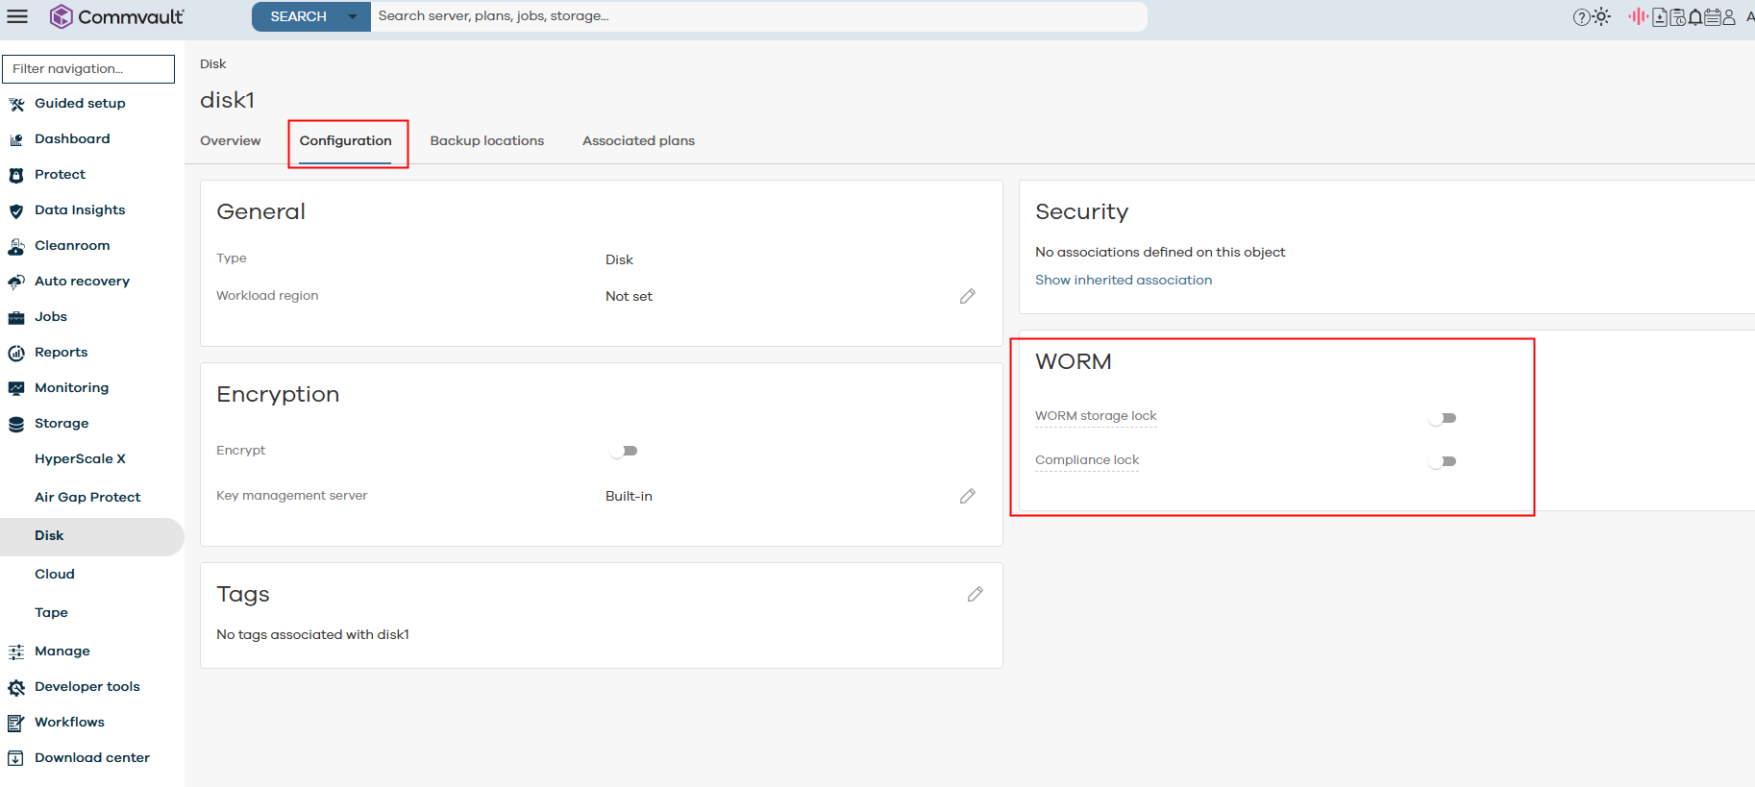Edit the Workload region setting
This screenshot has height=787, width=1755.
pyautogui.click(x=967, y=296)
